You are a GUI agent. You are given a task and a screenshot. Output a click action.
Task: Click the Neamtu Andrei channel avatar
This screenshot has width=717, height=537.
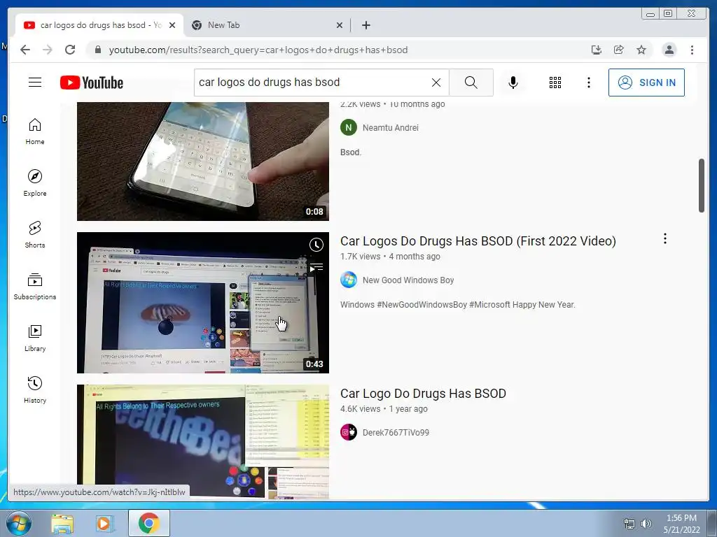349,127
